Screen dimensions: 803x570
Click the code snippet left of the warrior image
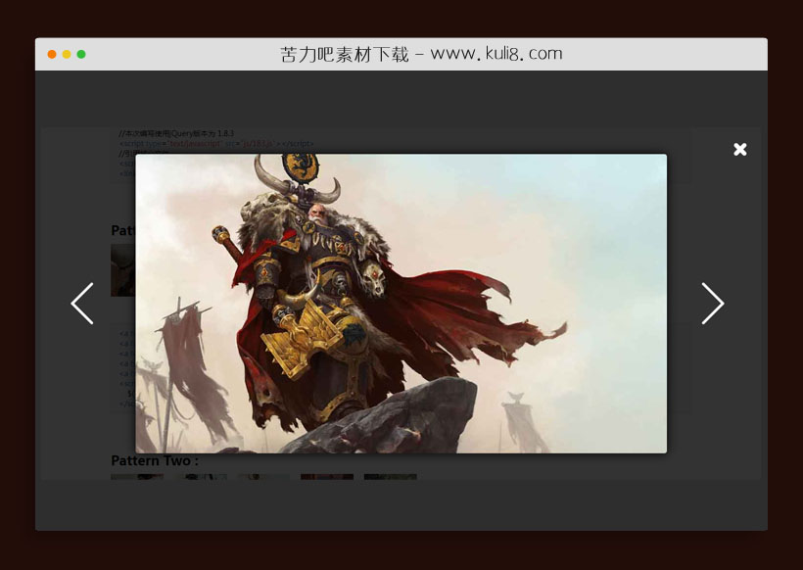[125, 367]
